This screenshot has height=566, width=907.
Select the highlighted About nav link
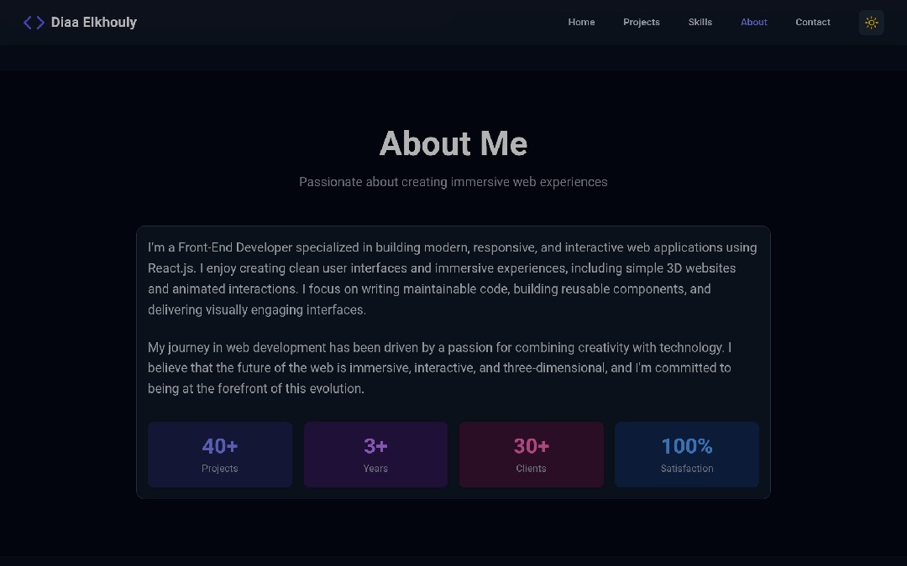tap(753, 23)
